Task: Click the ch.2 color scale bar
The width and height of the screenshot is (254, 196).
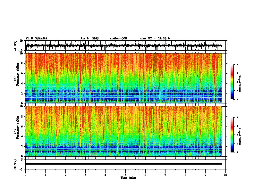Action: coord(232,135)
